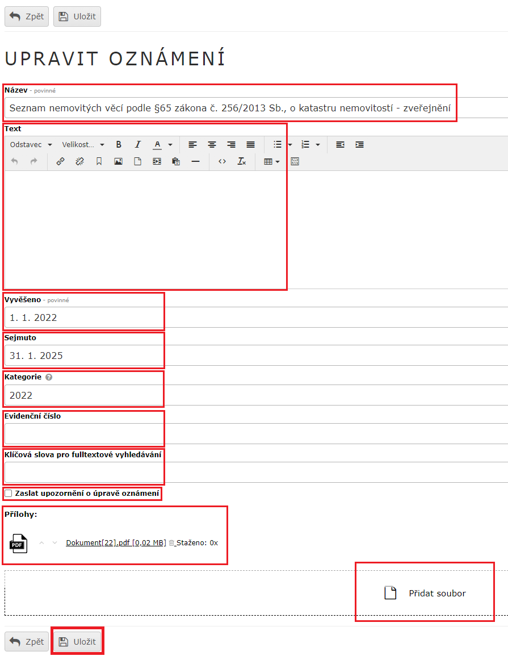
Task: Open source code view icon
Action: tap(222, 162)
